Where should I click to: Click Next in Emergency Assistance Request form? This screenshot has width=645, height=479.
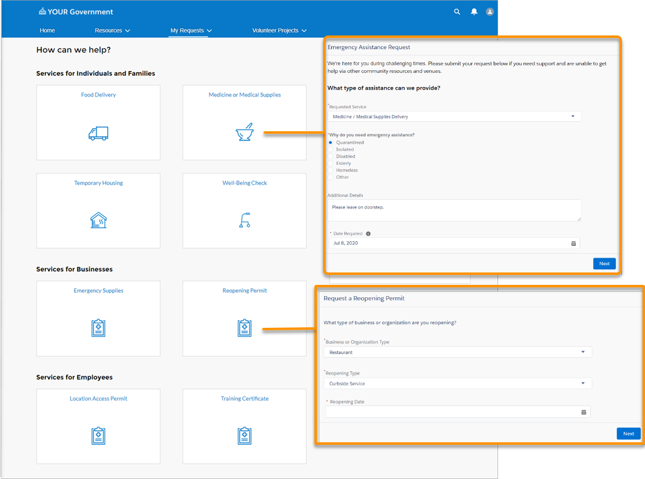[x=604, y=264]
